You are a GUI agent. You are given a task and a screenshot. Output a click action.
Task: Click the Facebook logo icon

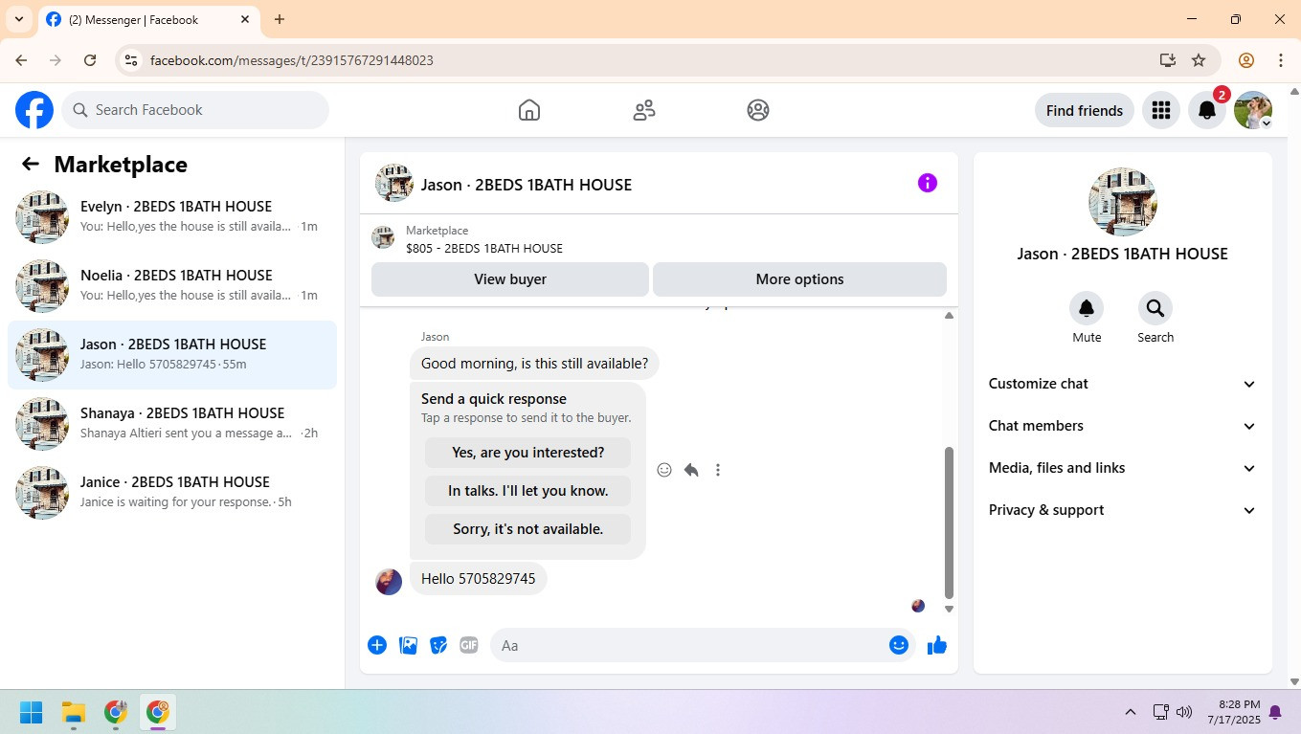pos(34,110)
